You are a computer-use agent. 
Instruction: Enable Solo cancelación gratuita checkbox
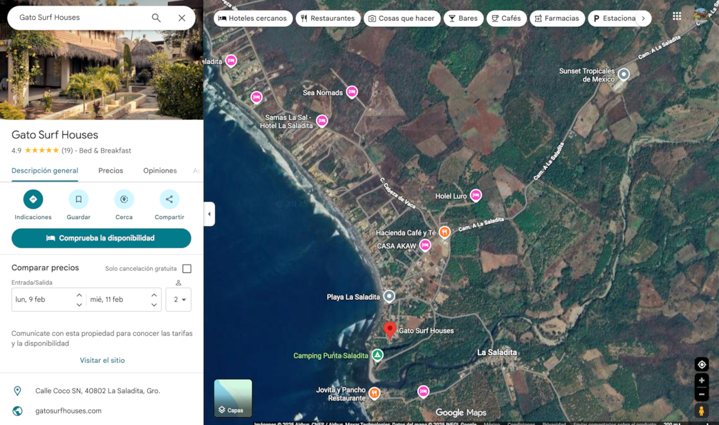[x=187, y=268]
